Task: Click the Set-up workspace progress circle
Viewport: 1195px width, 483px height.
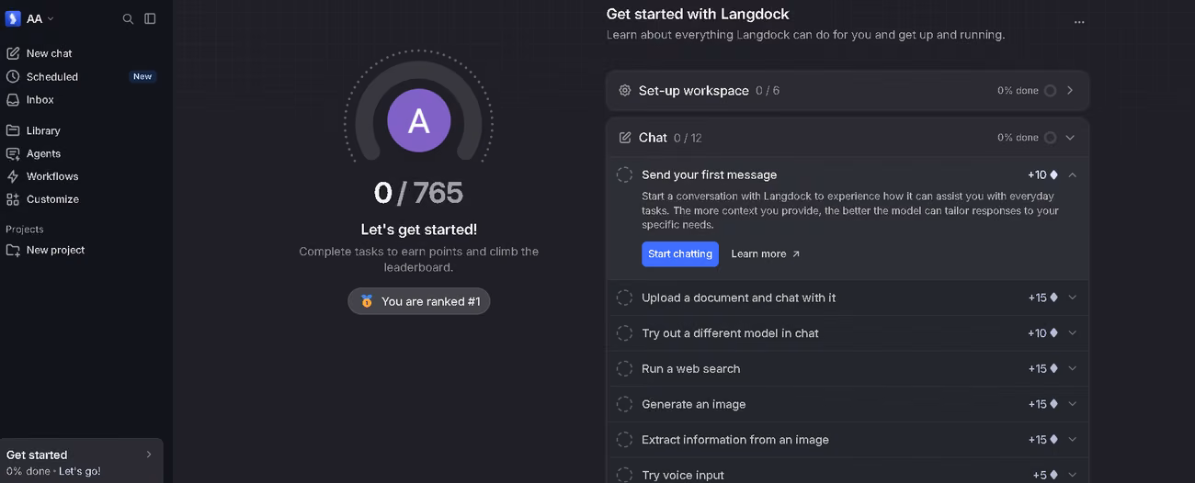Action: 1050,90
